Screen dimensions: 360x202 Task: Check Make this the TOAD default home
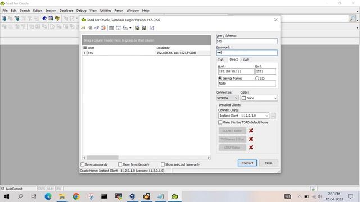[220, 122]
